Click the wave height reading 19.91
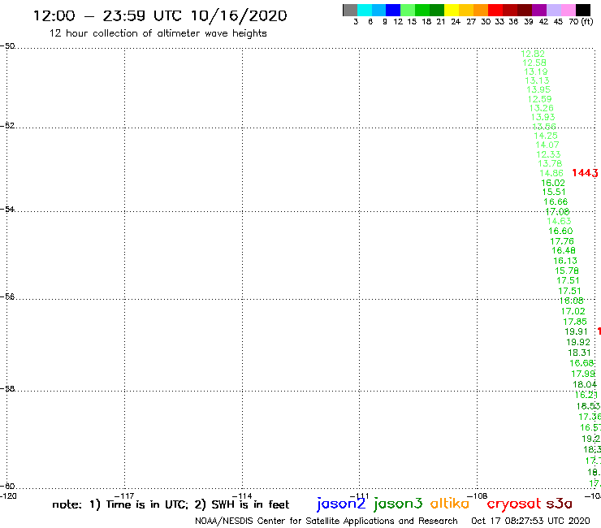This screenshot has width=601, height=528. 576,331
